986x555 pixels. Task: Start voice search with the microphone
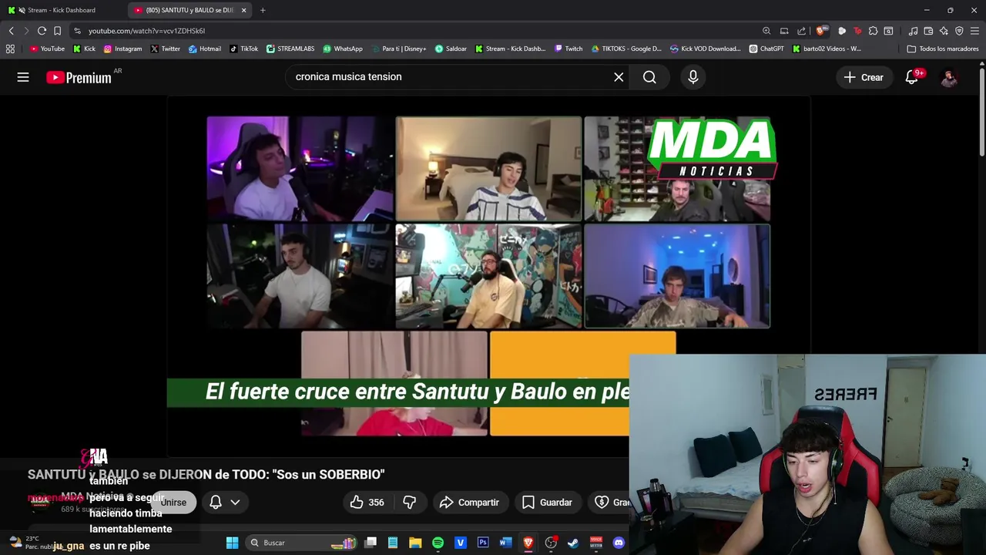[693, 77]
